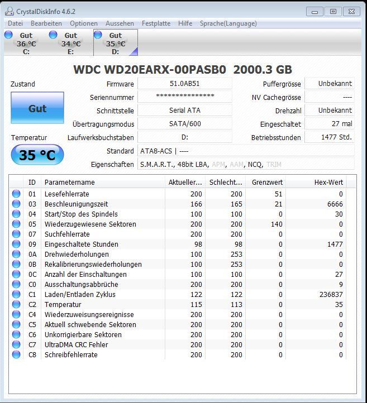The width and height of the screenshot is (367, 403).
Task: Click the CrystalDiskInfo title bar app icon
Action: [x=9, y=11]
